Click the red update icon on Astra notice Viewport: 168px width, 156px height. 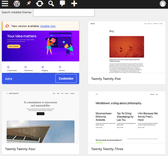pyautogui.click(x=7, y=26)
